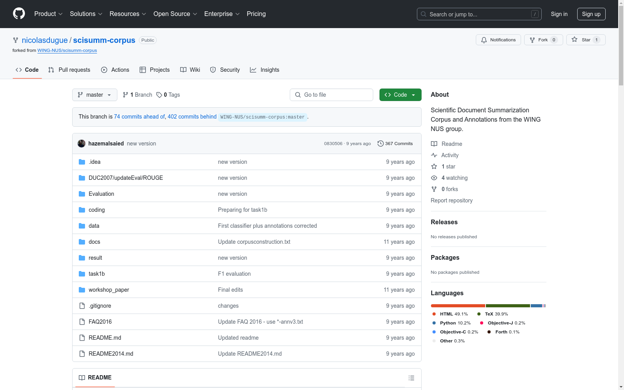Screen dimensions: 624x390
Task: Click the docs folder icon
Action: point(82,242)
